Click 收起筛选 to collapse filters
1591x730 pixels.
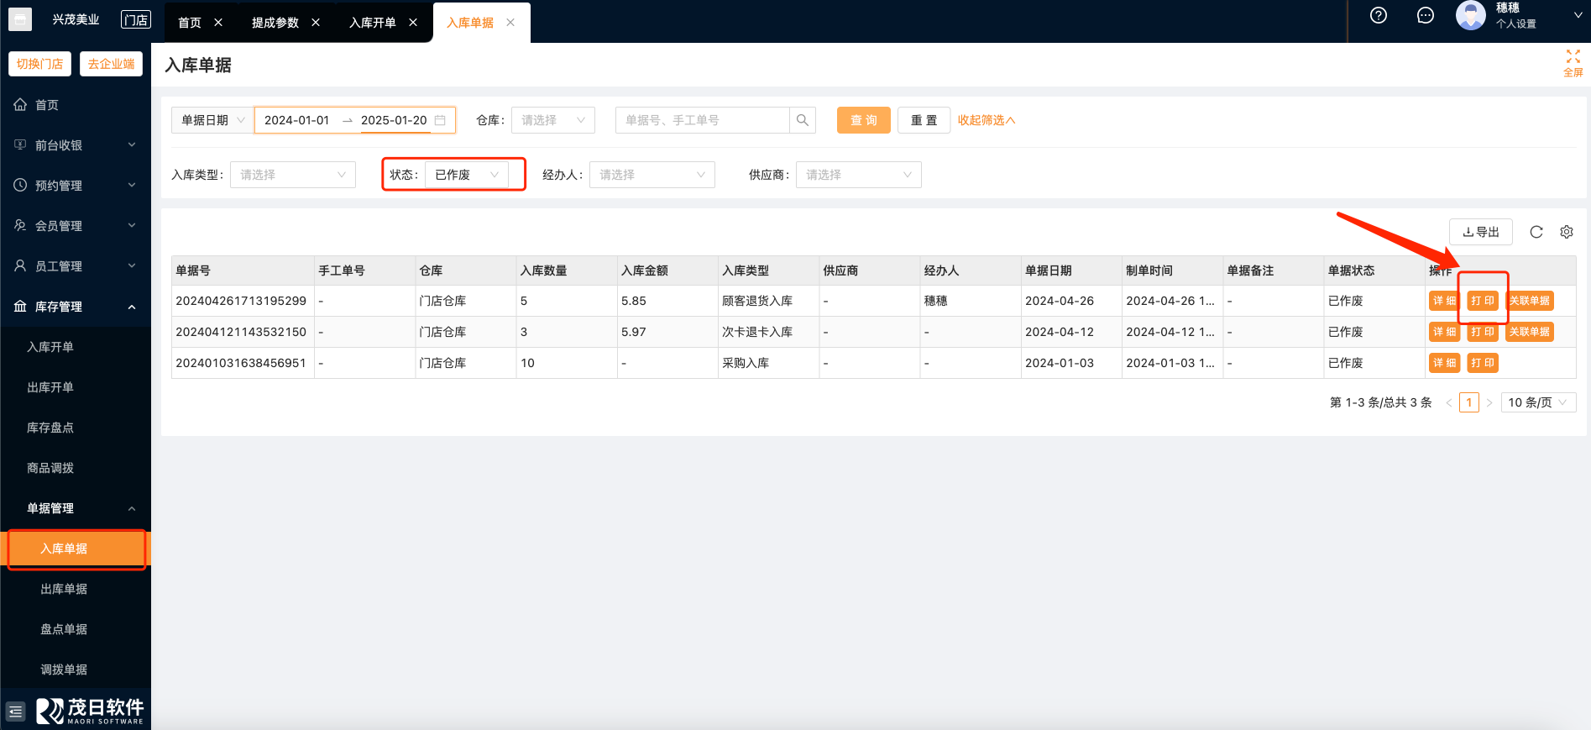click(986, 120)
